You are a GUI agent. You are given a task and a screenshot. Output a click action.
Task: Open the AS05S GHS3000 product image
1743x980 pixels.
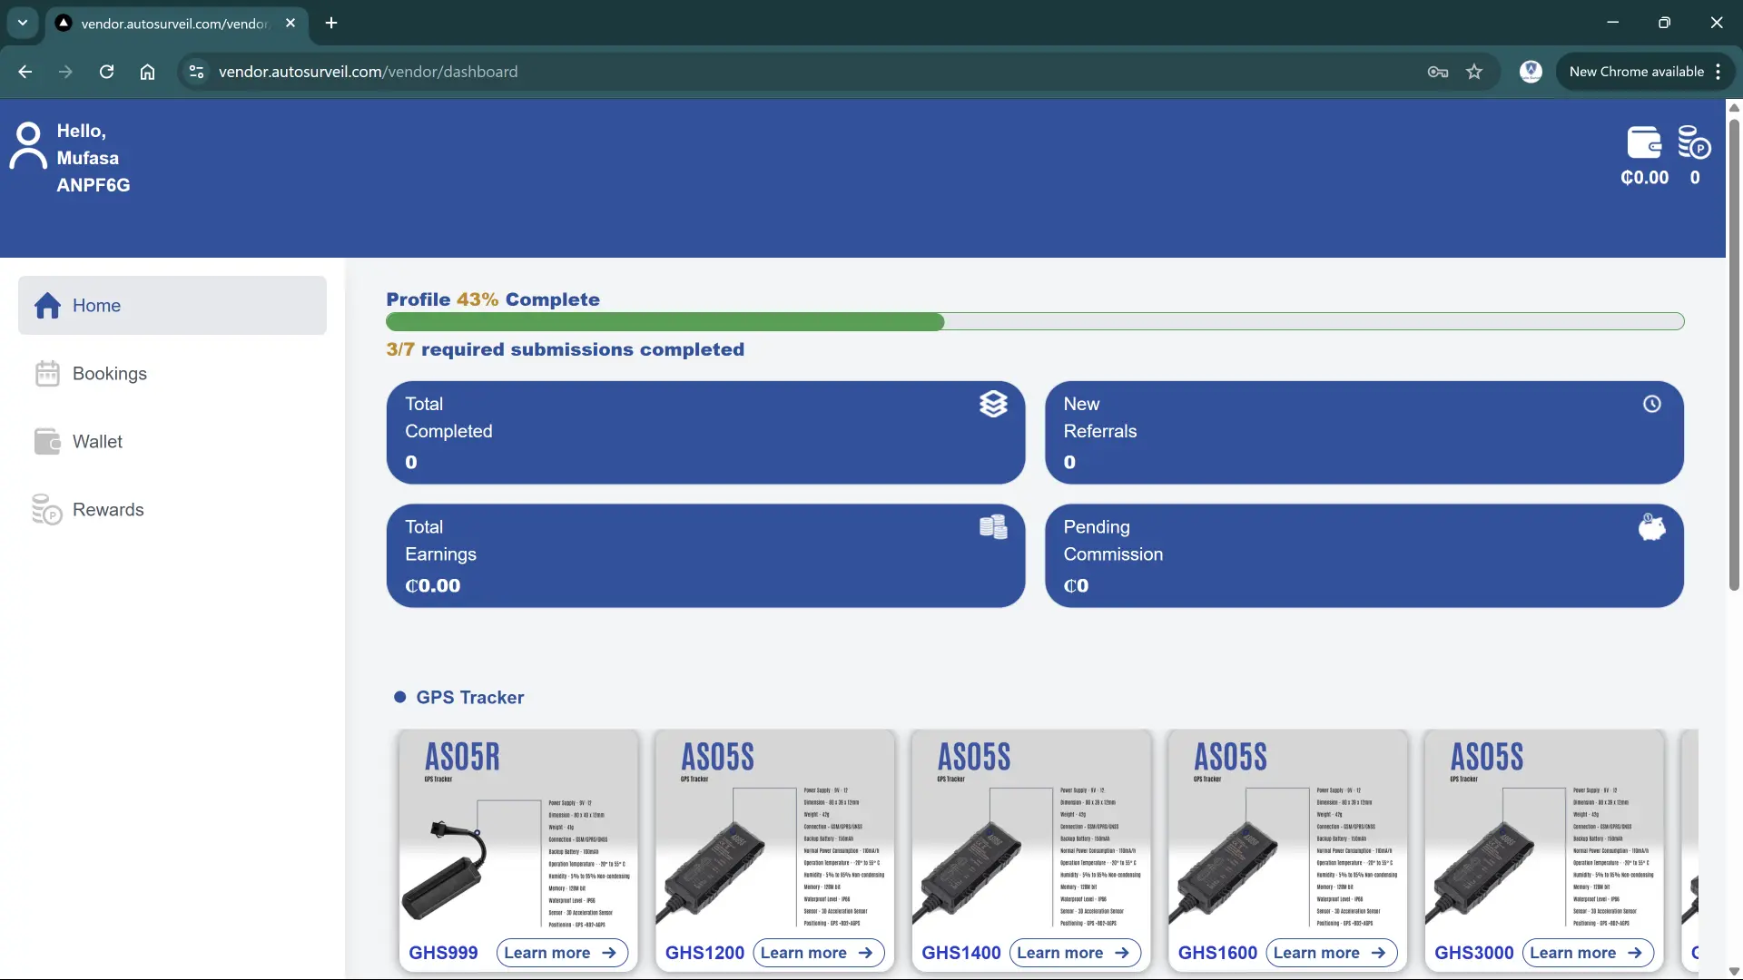[x=1544, y=830]
